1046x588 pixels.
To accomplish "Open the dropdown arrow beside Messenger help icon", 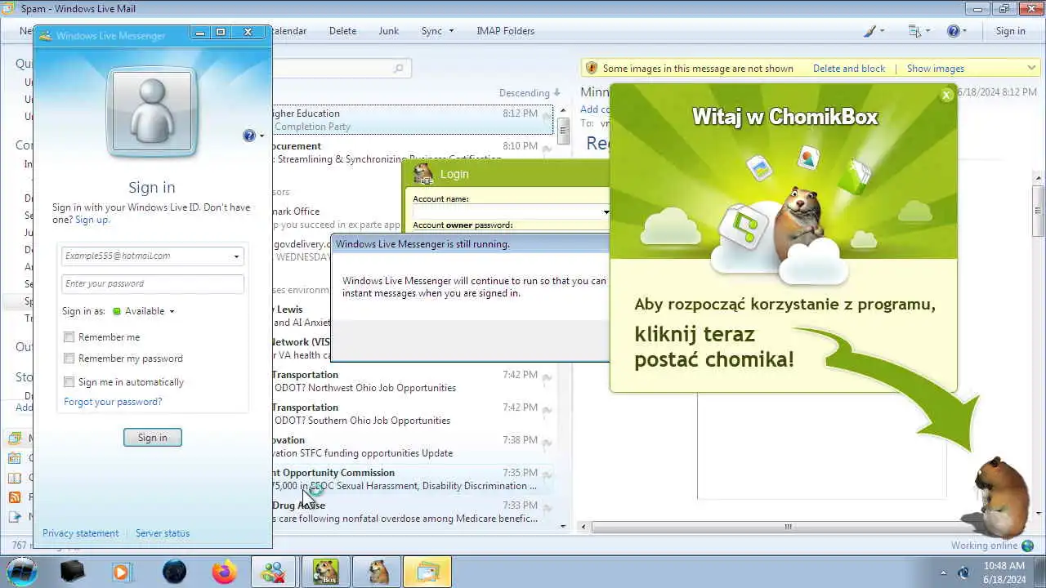I will pos(261,136).
